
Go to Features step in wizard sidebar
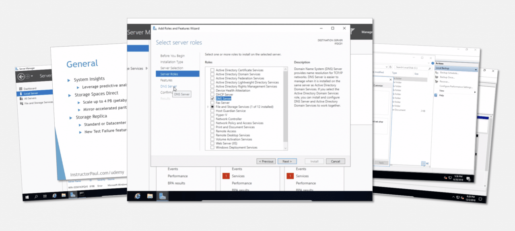point(166,80)
